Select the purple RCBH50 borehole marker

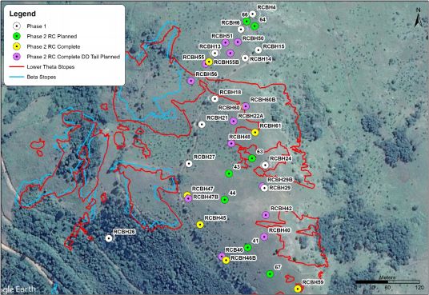[238, 42]
